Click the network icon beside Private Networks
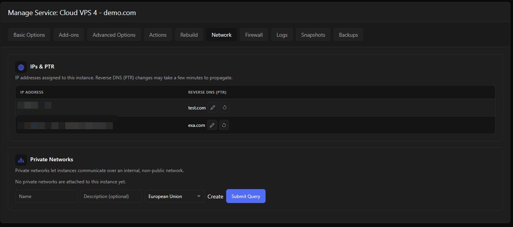The width and height of the screenshot is (513, 227). [x=21, y=160]
